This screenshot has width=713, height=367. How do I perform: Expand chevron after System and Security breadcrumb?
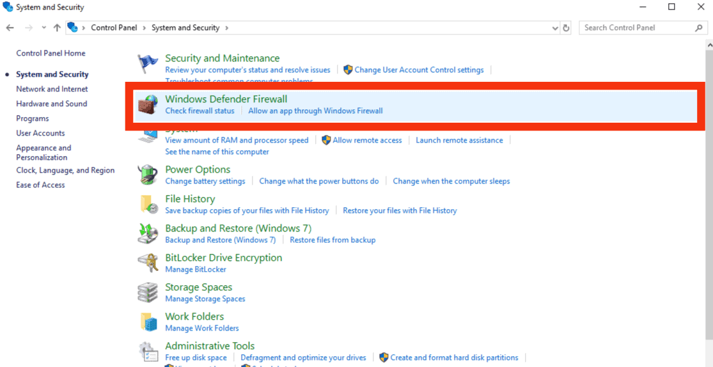(x=226, y=27)
